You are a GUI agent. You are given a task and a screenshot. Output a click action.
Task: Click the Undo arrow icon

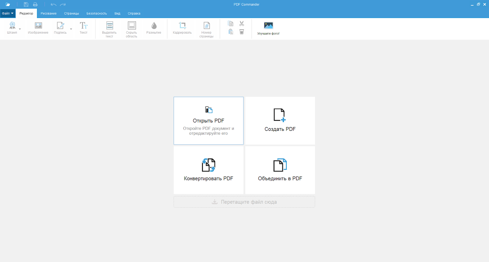53,5
